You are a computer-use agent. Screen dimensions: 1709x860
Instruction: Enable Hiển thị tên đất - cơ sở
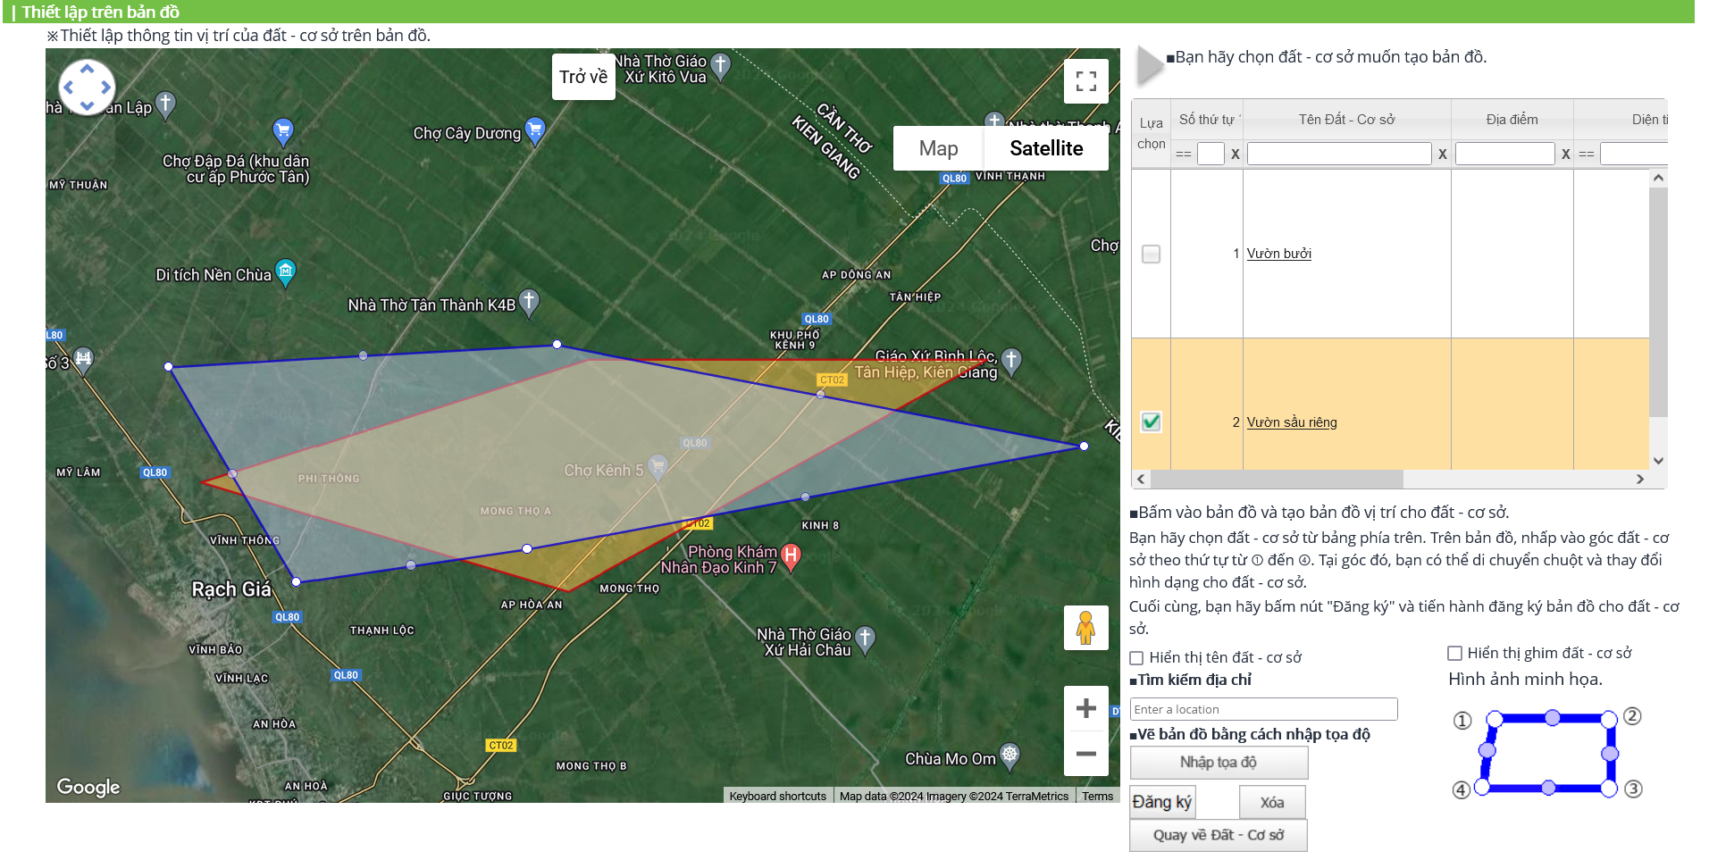tap(1136, 658)
